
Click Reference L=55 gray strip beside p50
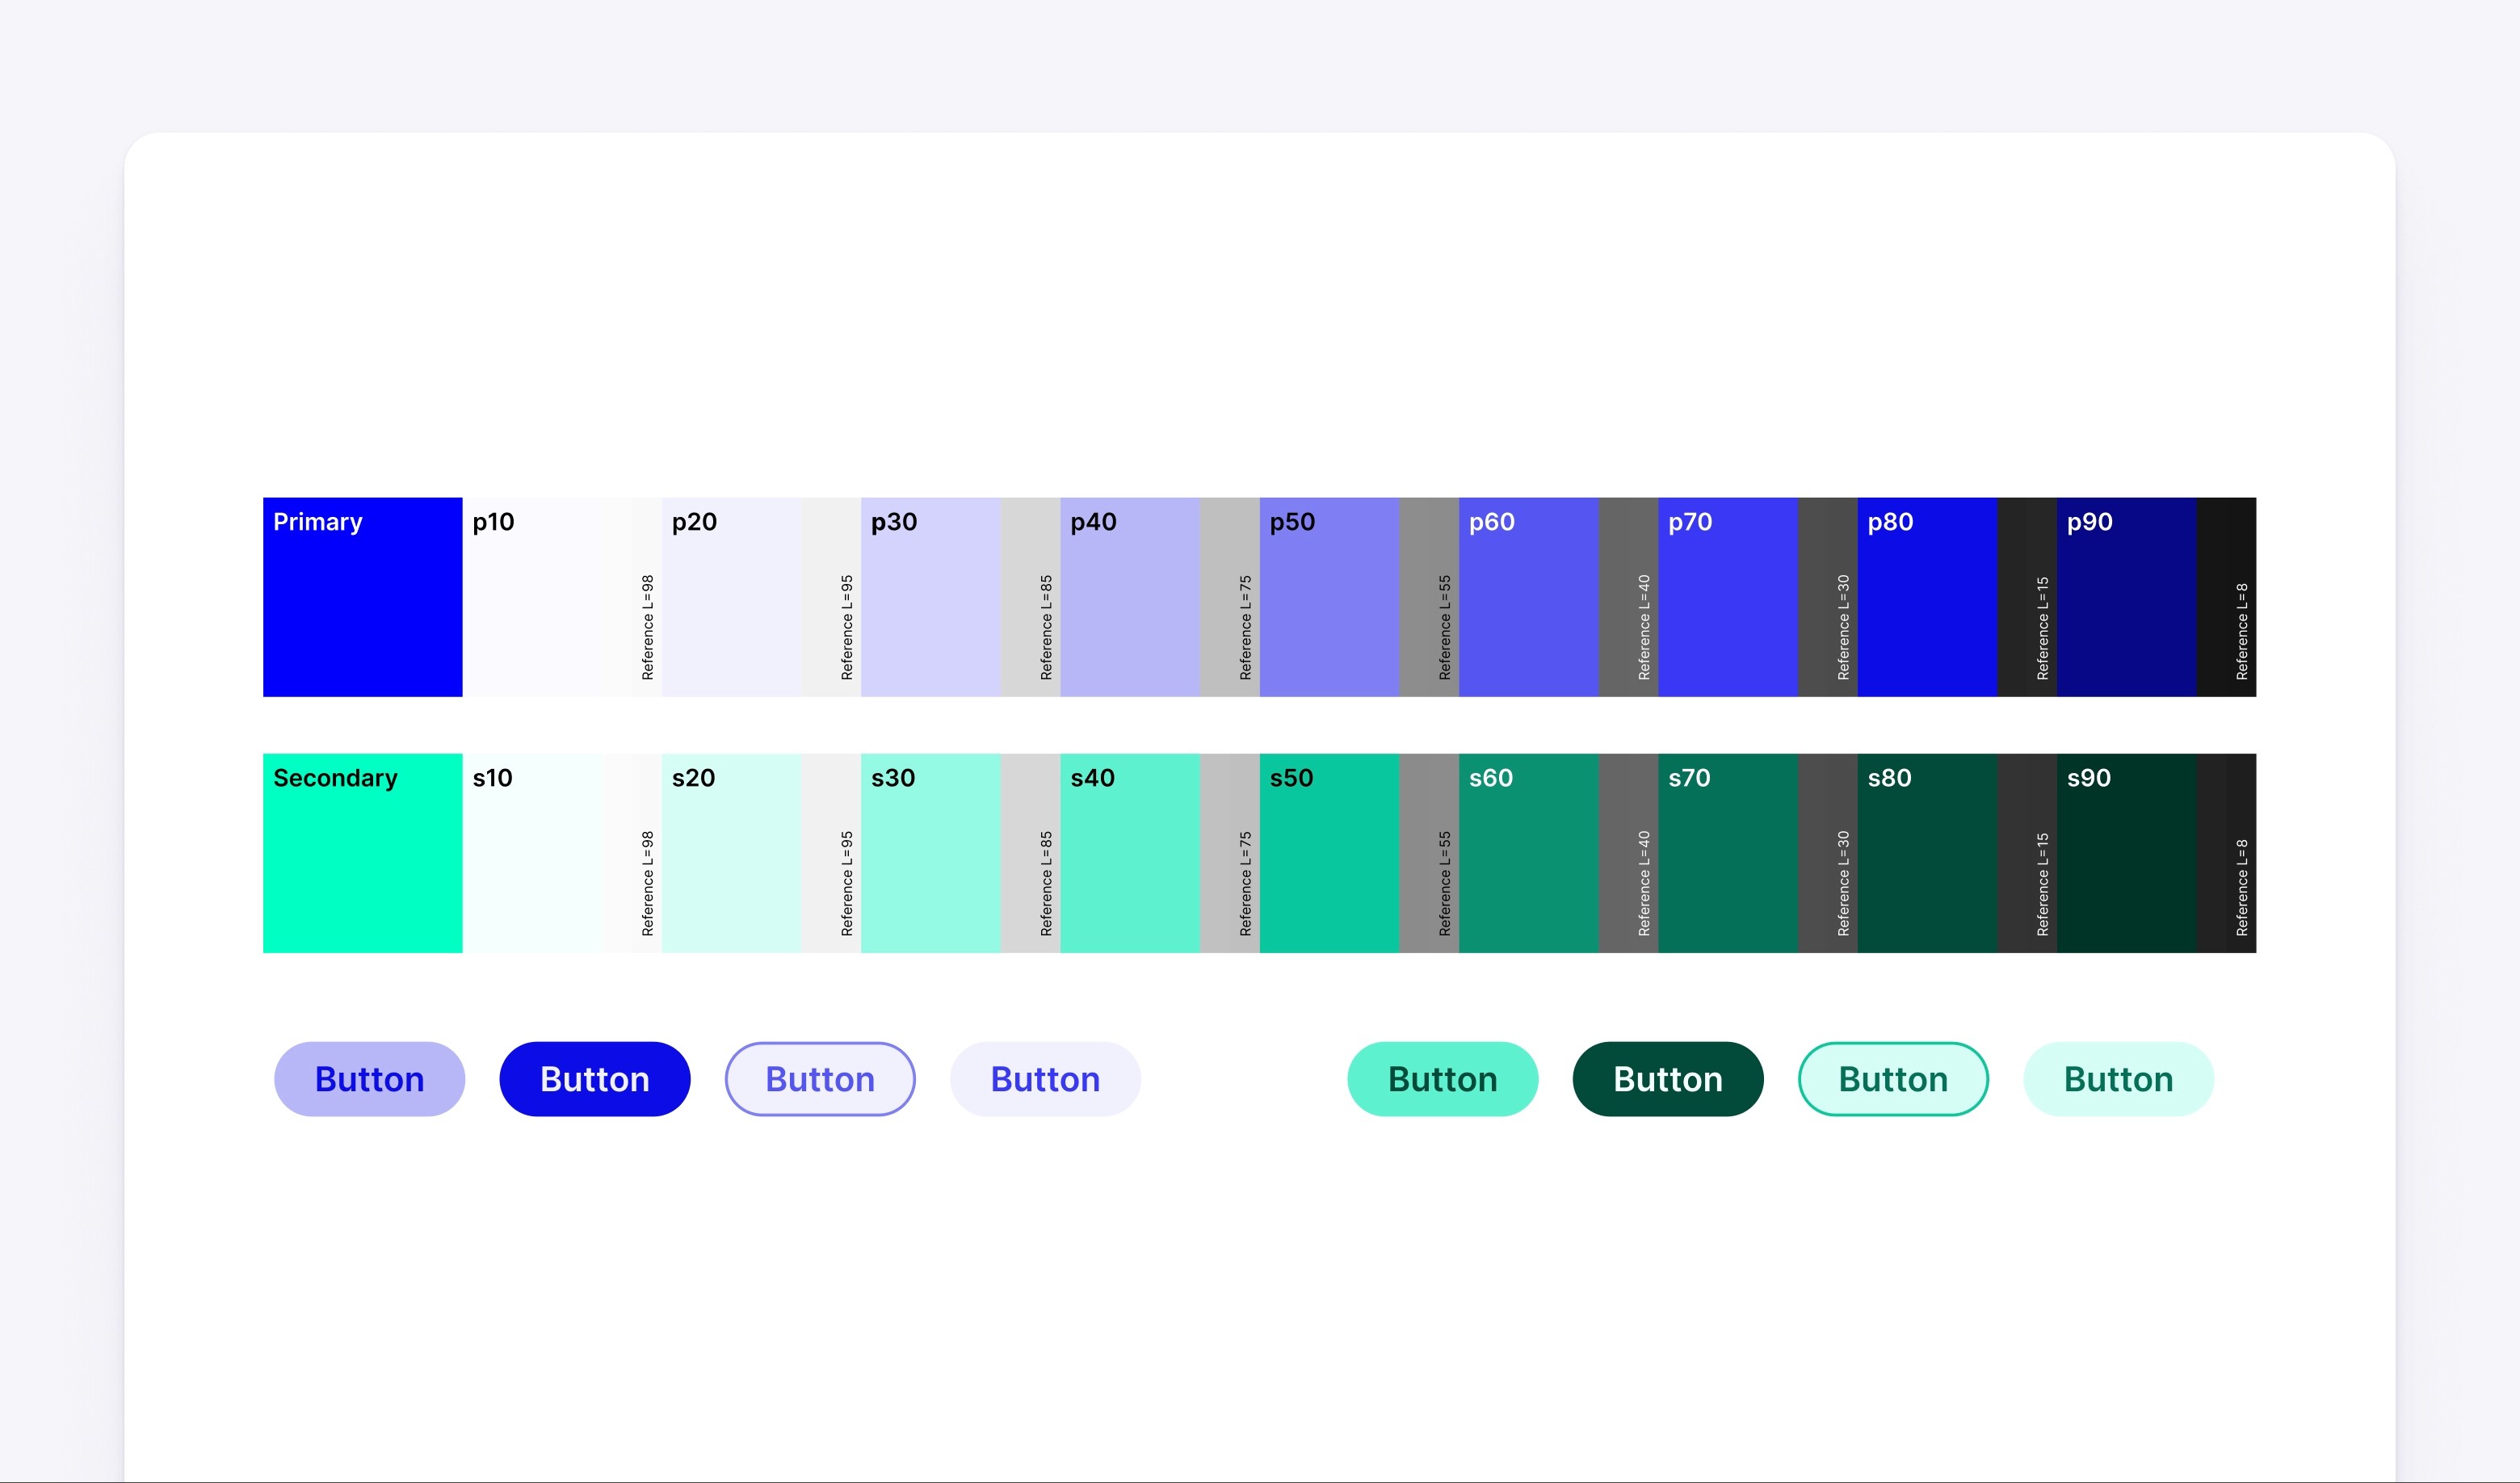tap(1429, 597)
